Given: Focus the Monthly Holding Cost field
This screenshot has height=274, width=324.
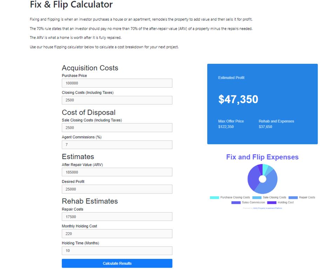Looking at the screenshot, I should click(117, 234).
